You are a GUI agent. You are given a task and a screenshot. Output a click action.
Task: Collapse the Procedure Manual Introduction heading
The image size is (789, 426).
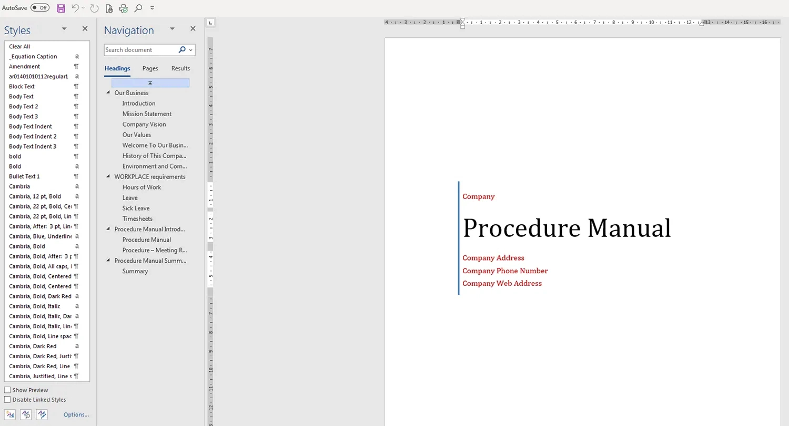pyautogui.click(x=108, y=230)
